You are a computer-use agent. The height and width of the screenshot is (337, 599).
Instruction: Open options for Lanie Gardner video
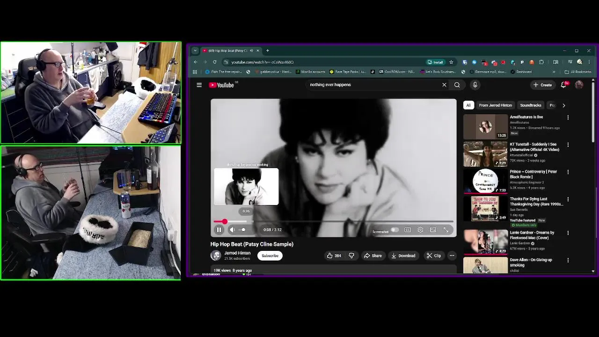[568, 233]
